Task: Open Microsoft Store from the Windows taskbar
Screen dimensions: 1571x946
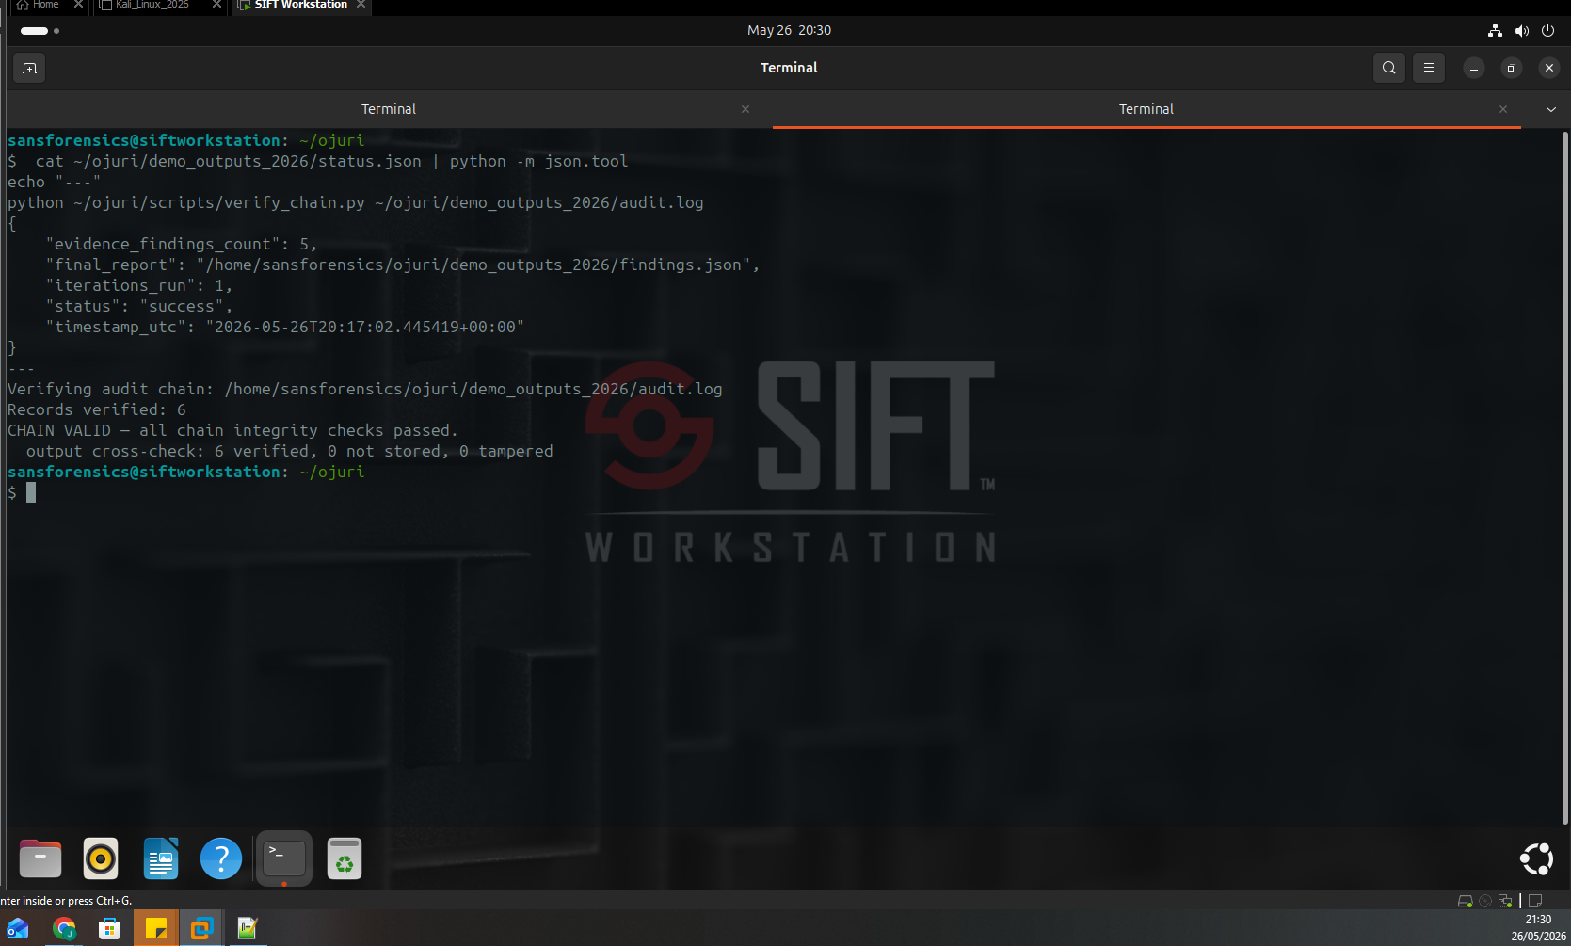Action: (x=110, y=929)
